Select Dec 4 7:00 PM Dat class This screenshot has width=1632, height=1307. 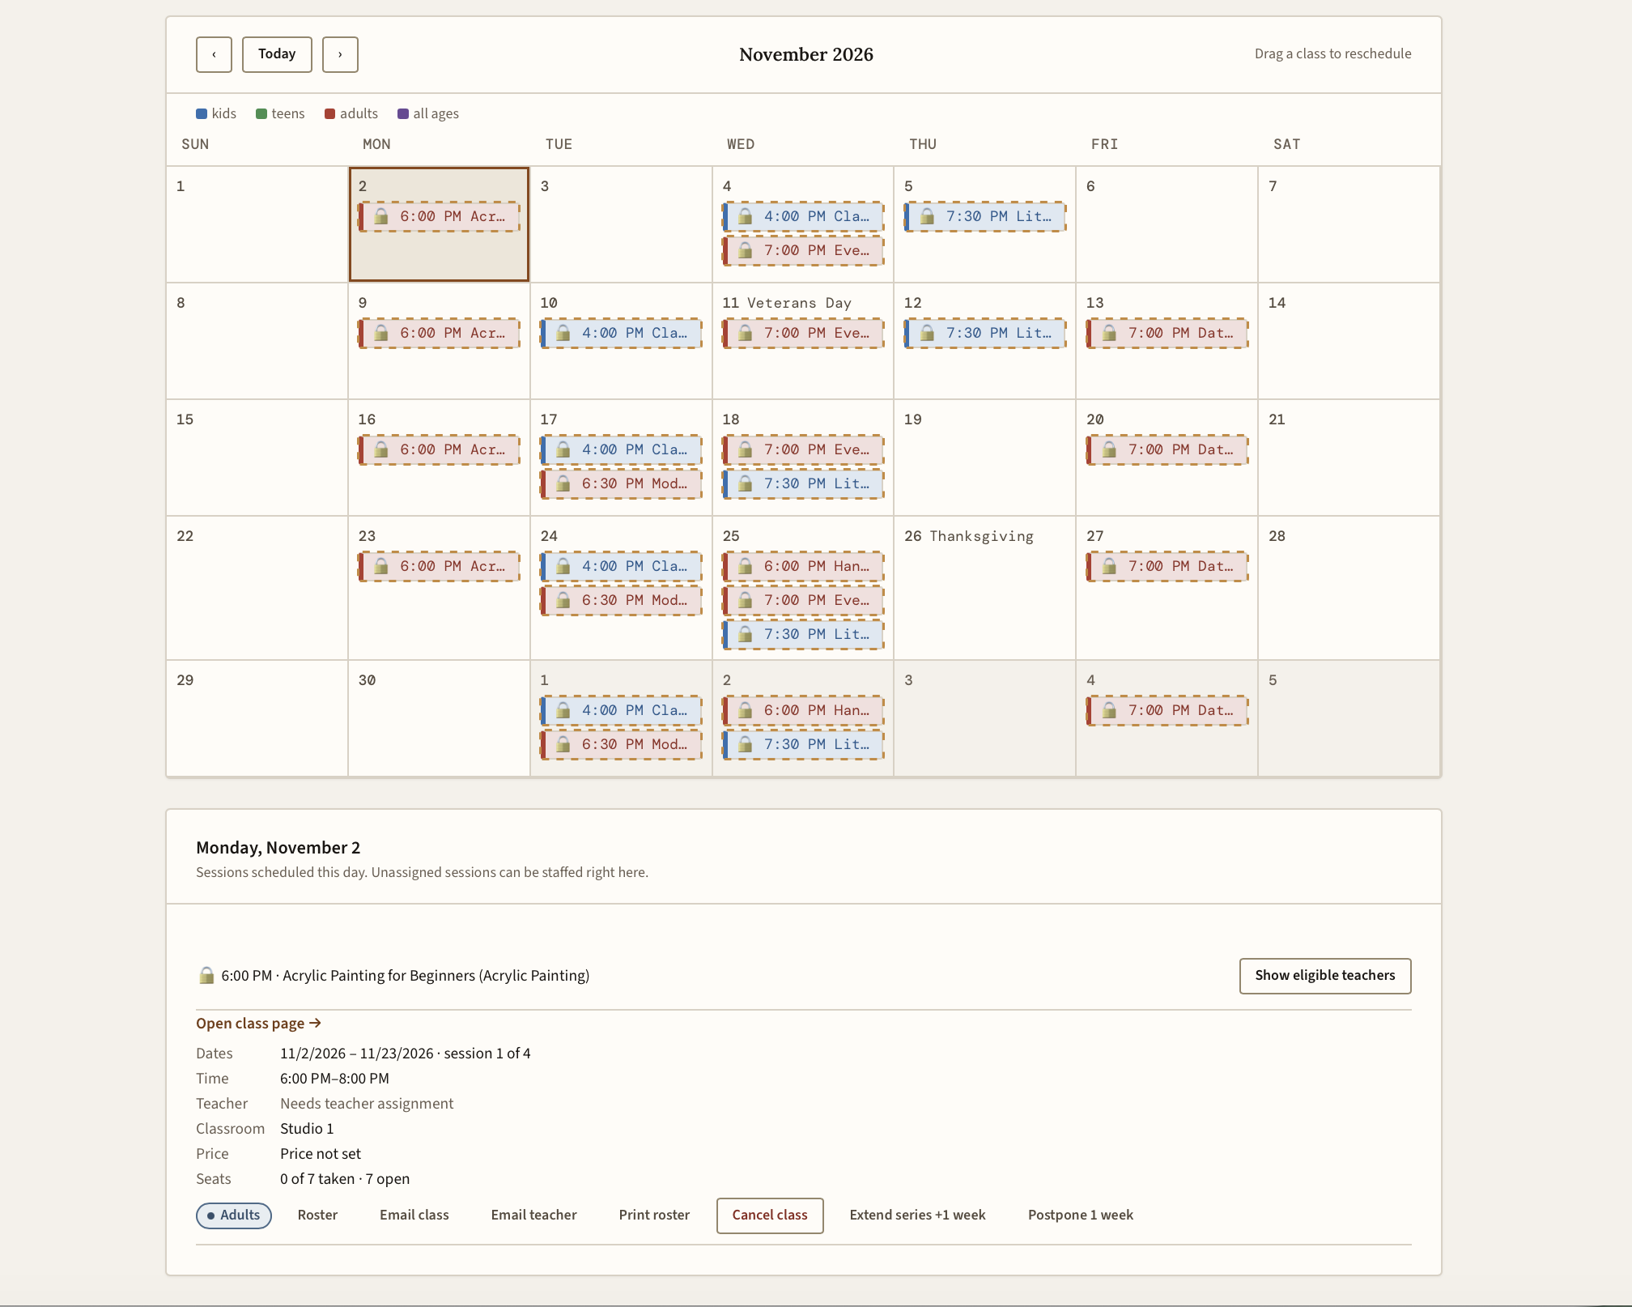[x=1167, y=710]
